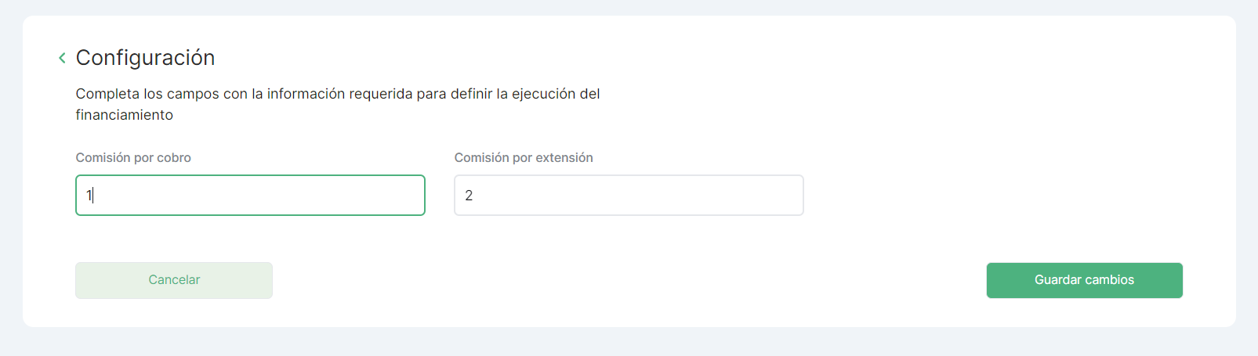Save the commission settings changes
The width and height of the screenshot is (1258, 356).
pyautogui.click(x=1084, y=280)
